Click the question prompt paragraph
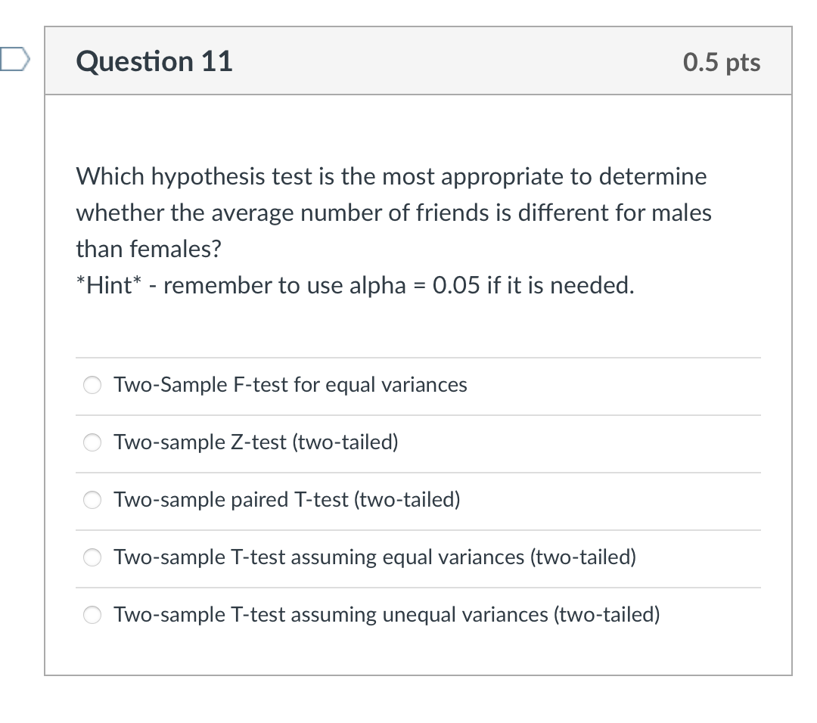This screenshot has height=723, width=817. coord(391,213)
